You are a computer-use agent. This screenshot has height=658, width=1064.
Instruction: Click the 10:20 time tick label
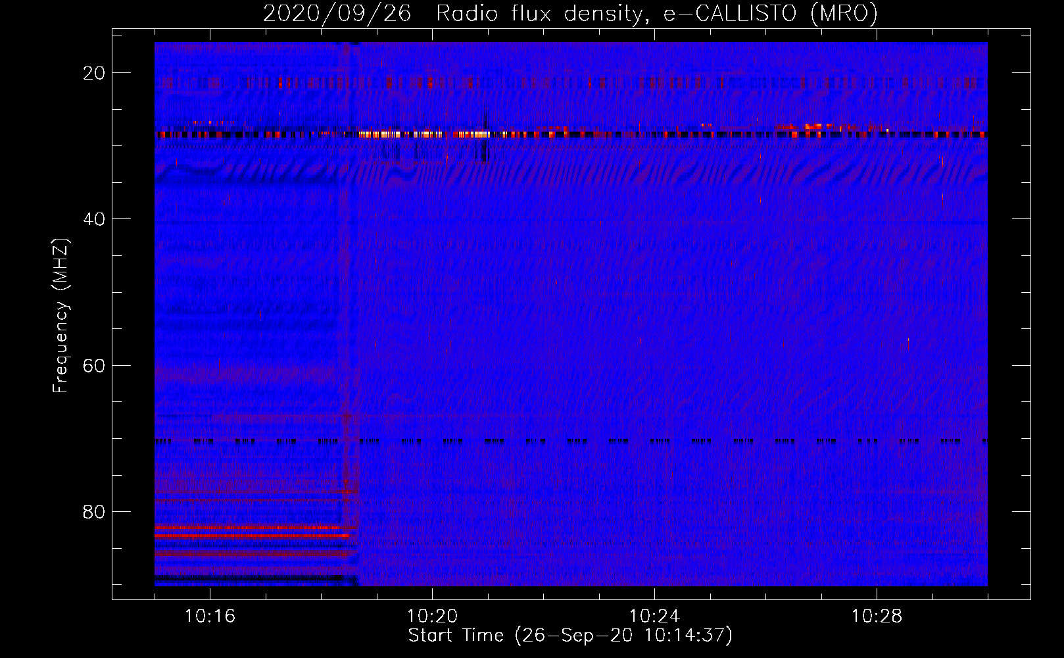point(432,617)
